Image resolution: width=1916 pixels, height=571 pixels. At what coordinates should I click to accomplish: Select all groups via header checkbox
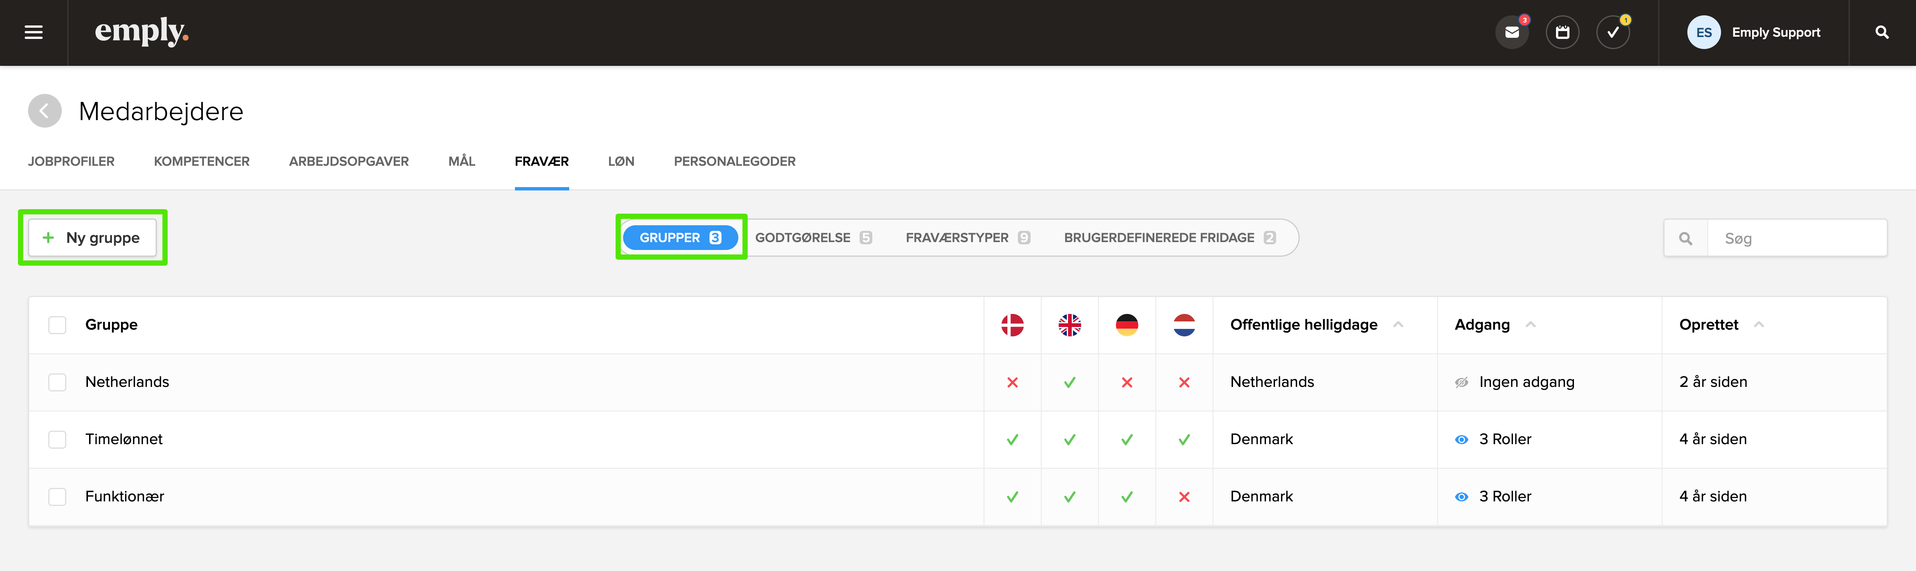click(57, 325)
